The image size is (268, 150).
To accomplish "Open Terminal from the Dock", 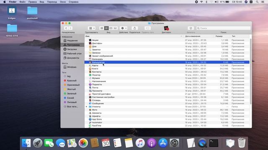I will [214, 143].
